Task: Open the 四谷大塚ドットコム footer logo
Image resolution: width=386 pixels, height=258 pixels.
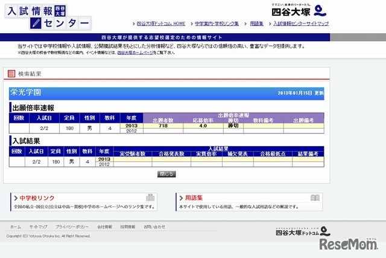Action: pyautogui.click(x=303, y=231)
